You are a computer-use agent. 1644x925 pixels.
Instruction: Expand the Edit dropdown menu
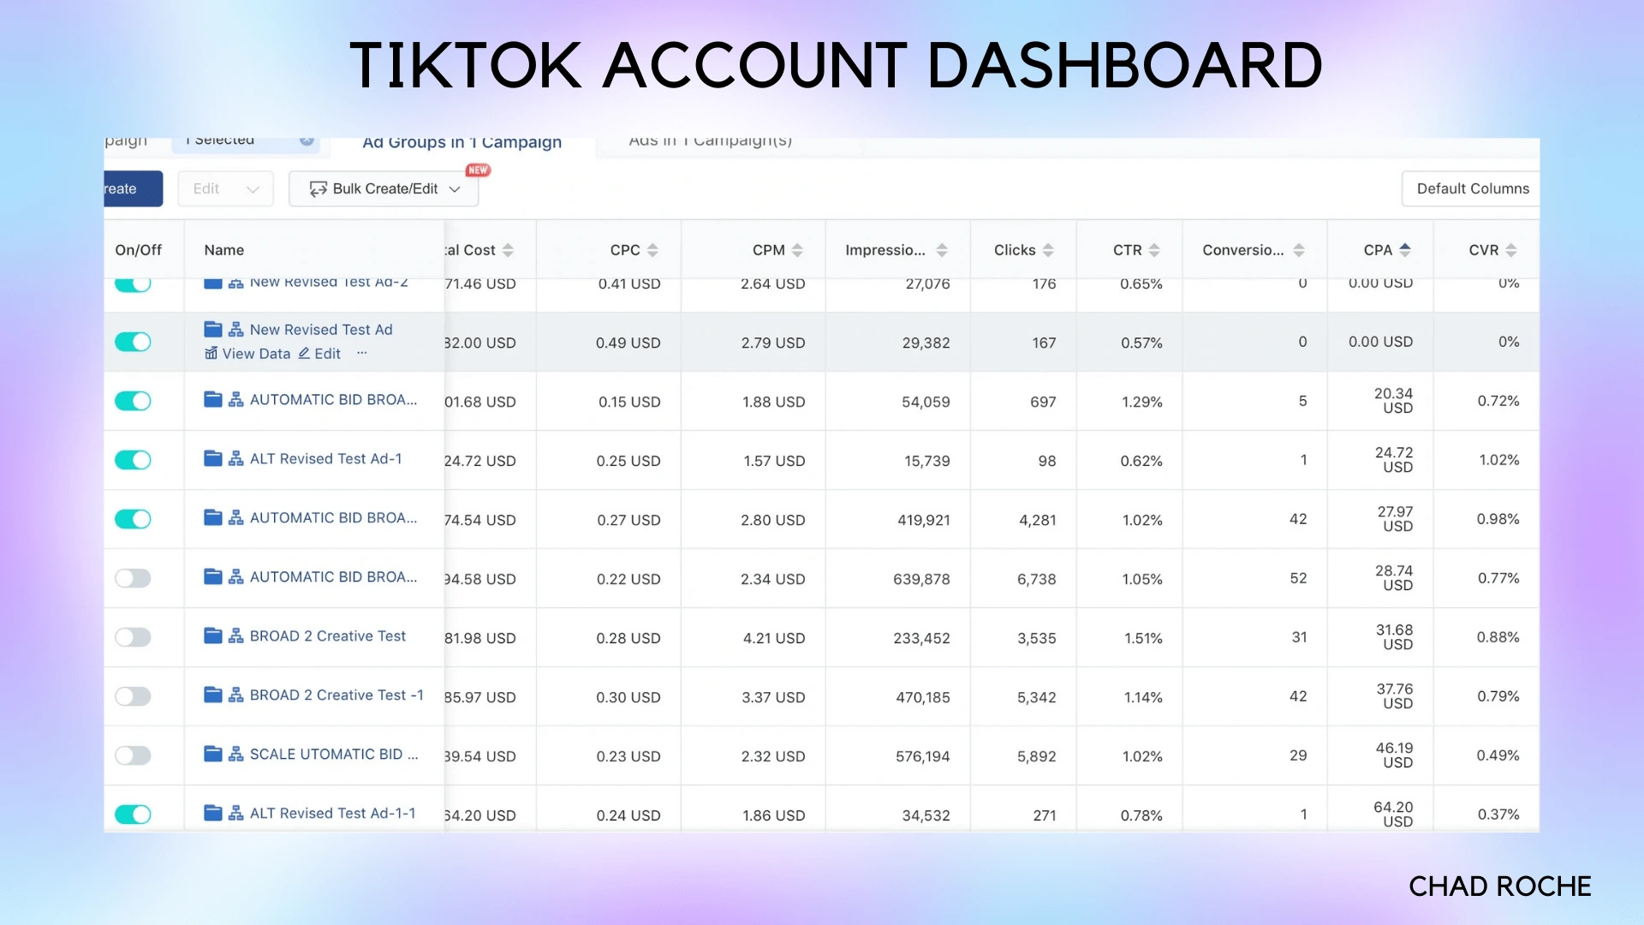[225, 188]
